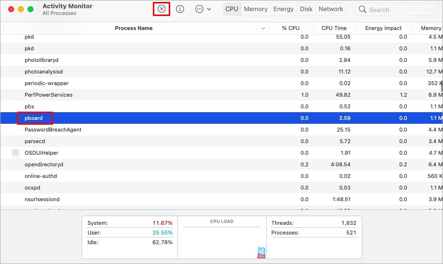
Task: Switch to the Energy tab
Action: point(283,9)
